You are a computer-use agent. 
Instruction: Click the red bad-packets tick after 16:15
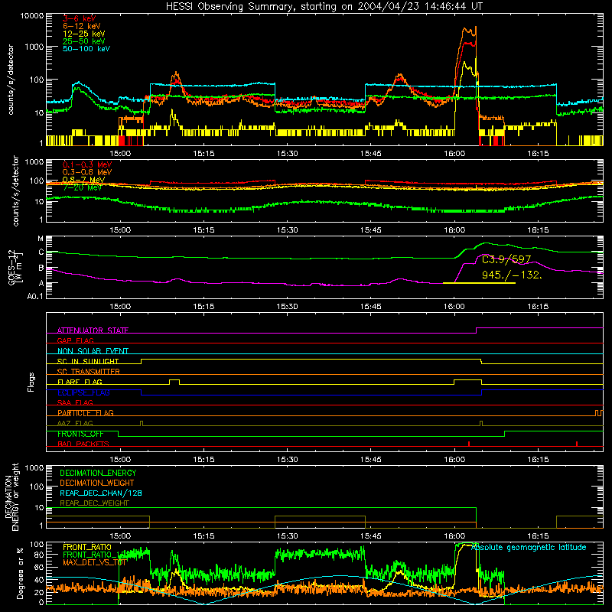(x=577, y=444)
